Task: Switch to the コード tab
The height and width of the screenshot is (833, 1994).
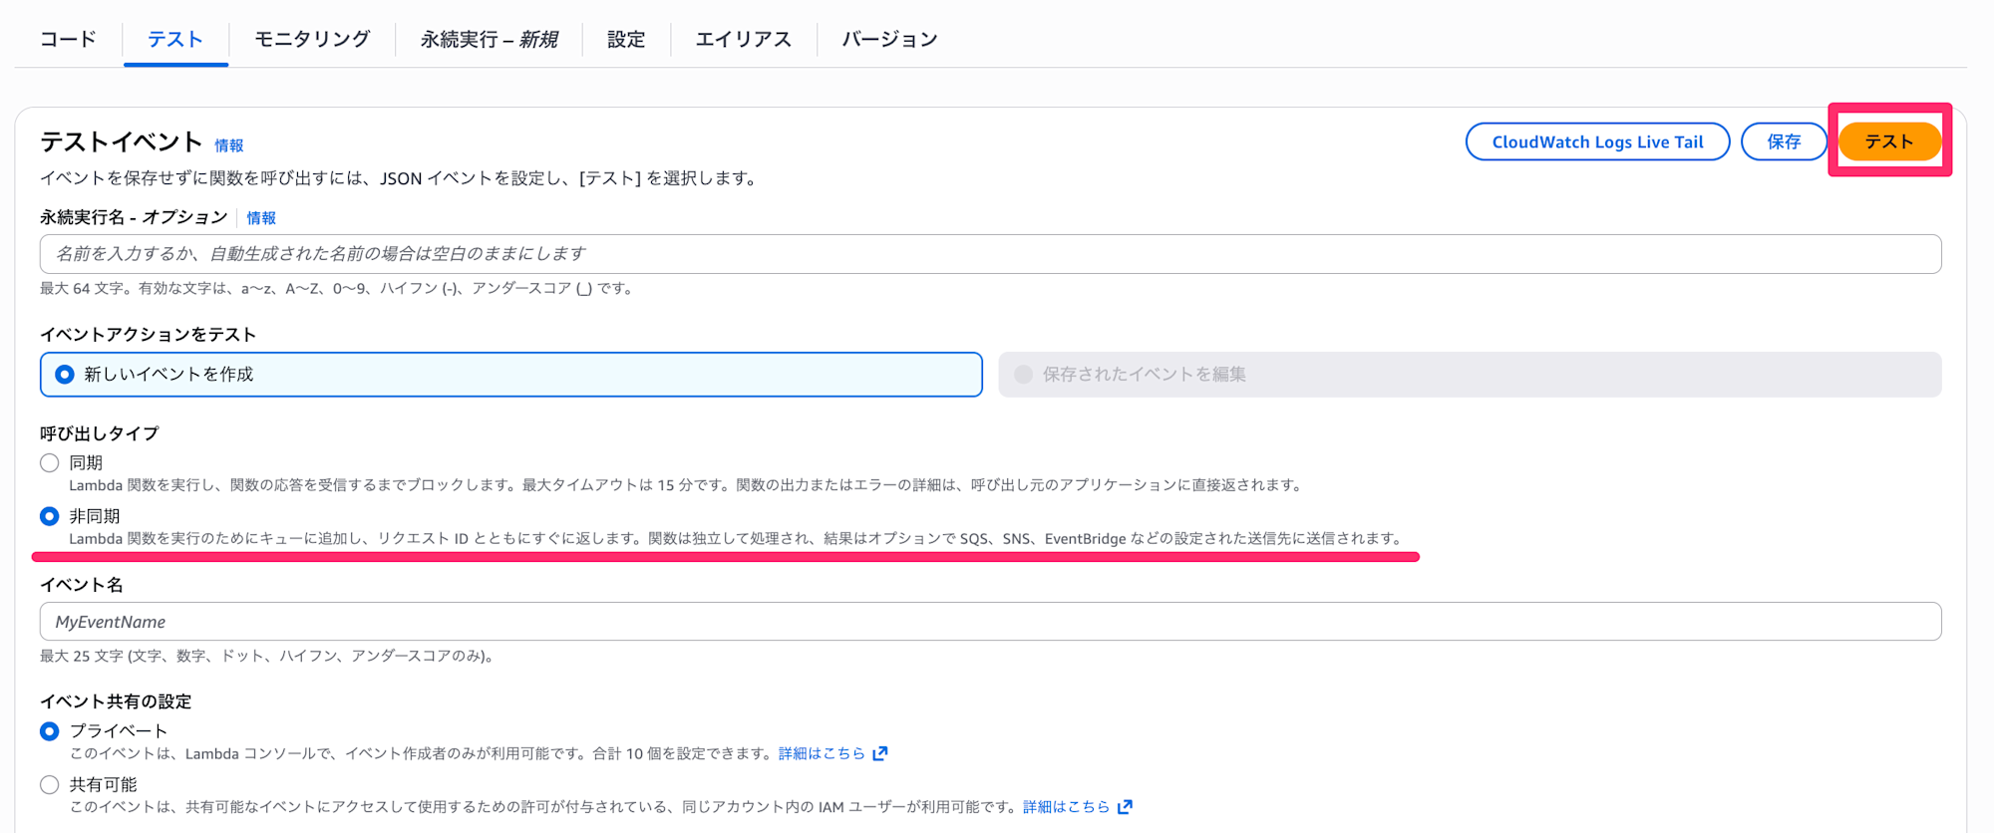Action: click(x=68, y=39)
